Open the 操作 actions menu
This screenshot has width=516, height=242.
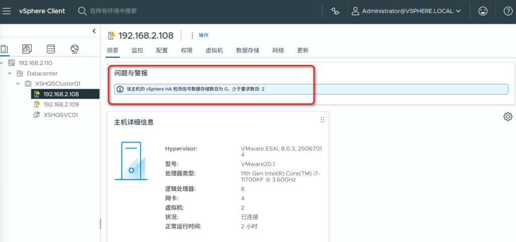[x=200, y=35]
